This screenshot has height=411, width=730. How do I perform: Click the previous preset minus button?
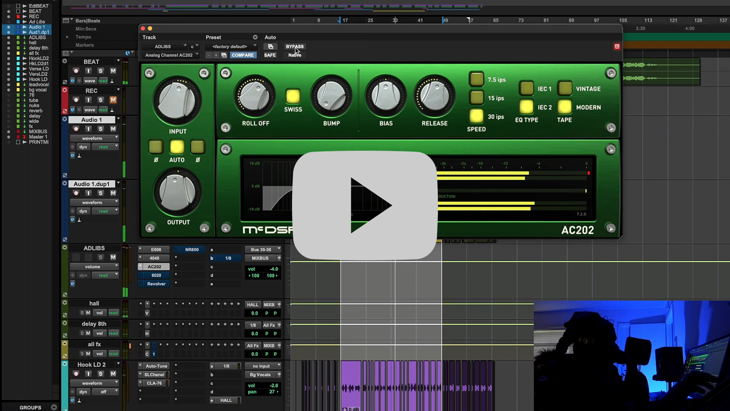point(209,55)
